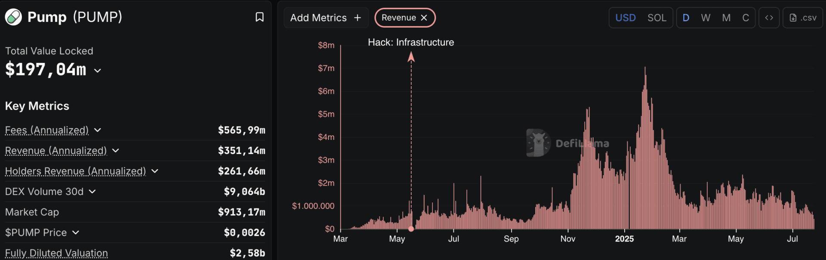Click the Key Metrics heading
The width and height of the screenshot is (826, 260).
(x=37, y=106)
